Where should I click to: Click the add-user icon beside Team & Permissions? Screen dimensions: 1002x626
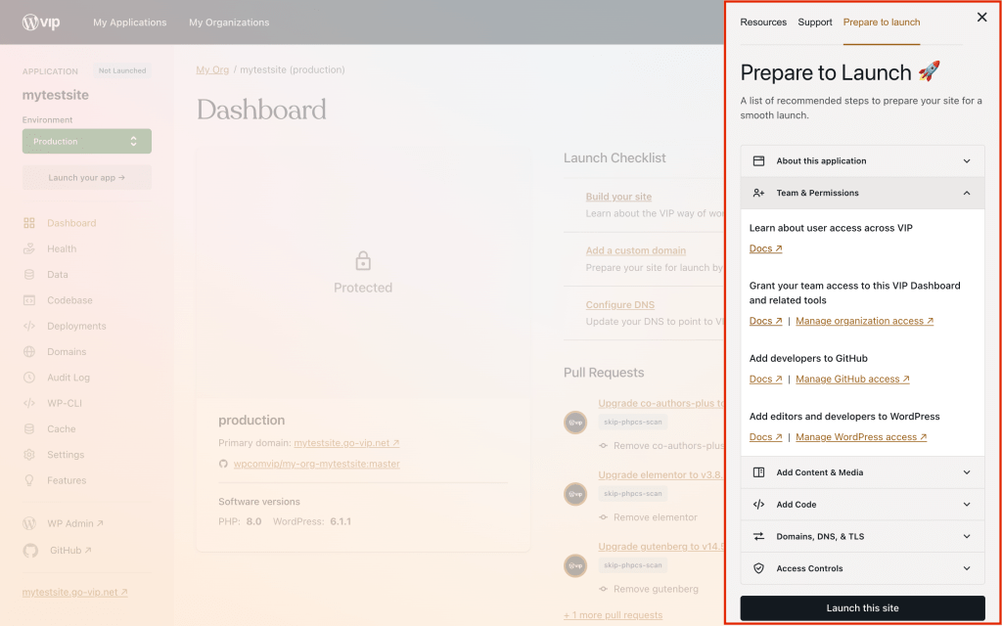(x=758, y=193)
